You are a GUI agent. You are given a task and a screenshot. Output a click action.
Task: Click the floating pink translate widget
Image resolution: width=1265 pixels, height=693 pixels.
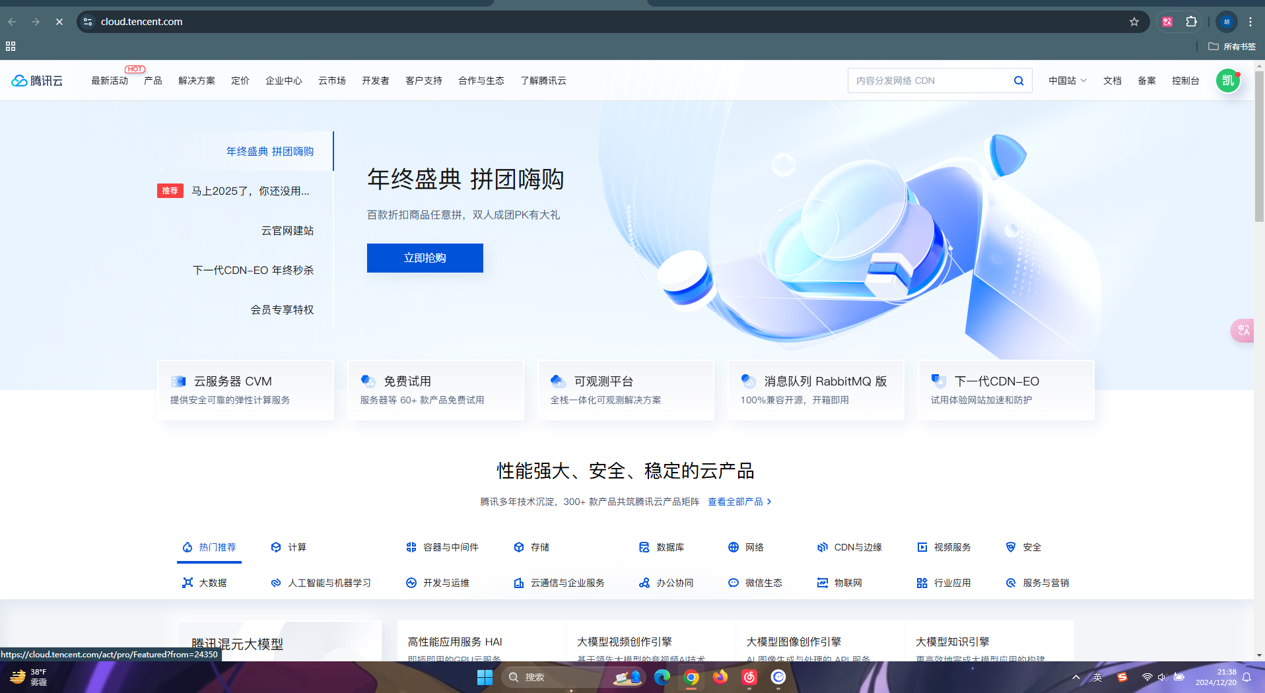[1243, 330]
